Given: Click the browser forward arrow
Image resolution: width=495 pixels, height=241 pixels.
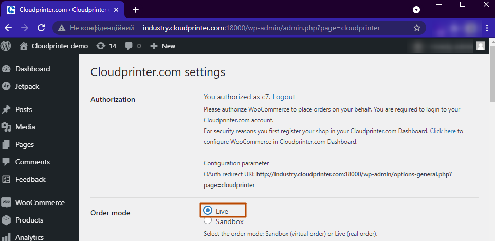Looking at the screenshot, I should pyautogui.click(x=25, y=28).
